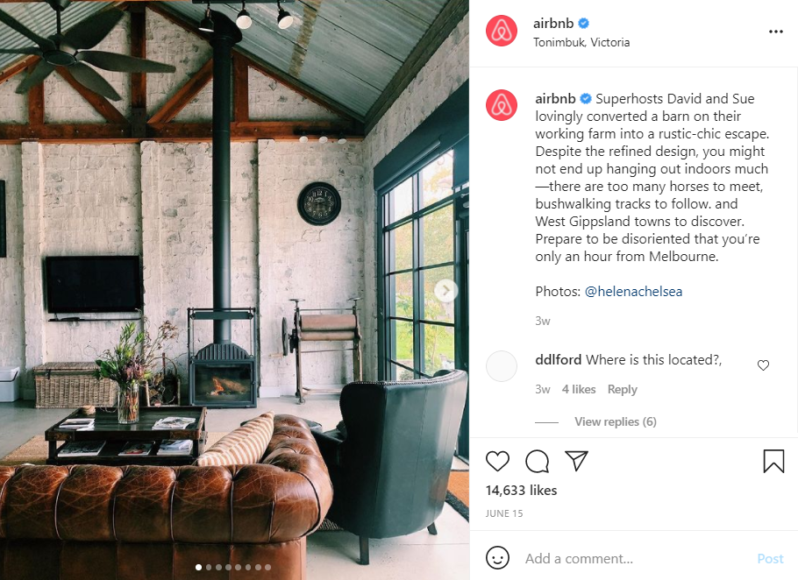The height and width of the screenshot is (580, 798).
Task: View the 14,633 likes list
Action: (521, 490)
